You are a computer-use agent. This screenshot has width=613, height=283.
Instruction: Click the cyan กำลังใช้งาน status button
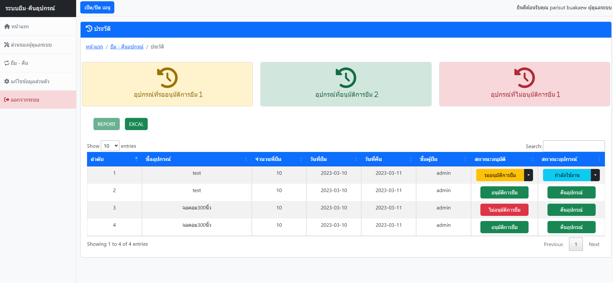pyautogui.click(x=567, y=175)
